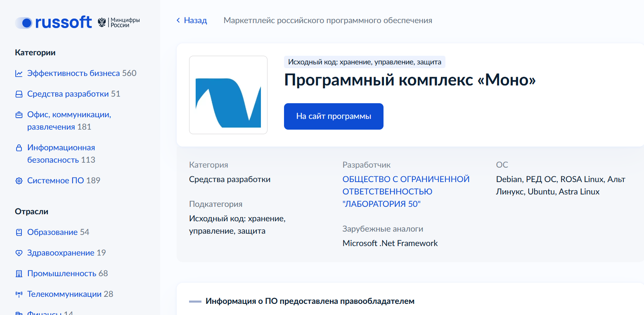Click the Исходный код subcategory tag above title
The width and height of the screenshot is (644, 315).
365,62
